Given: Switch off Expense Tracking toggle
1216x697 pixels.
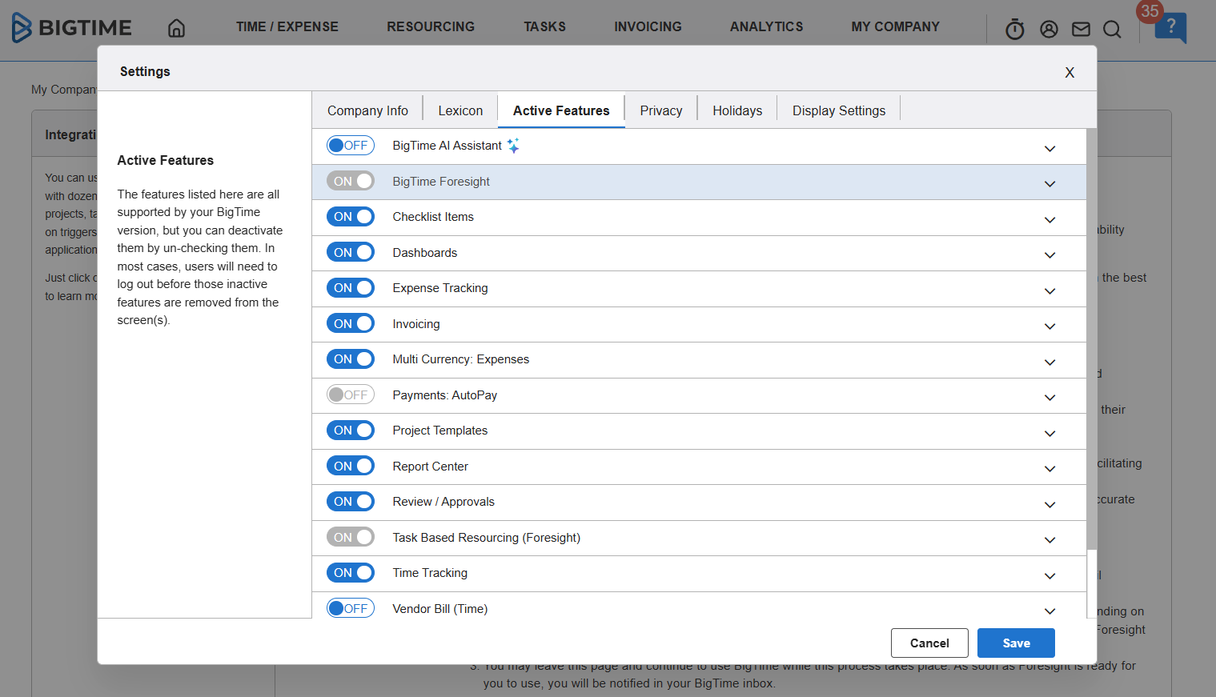Looking at the screenshot, I should [x=351, y=288].
